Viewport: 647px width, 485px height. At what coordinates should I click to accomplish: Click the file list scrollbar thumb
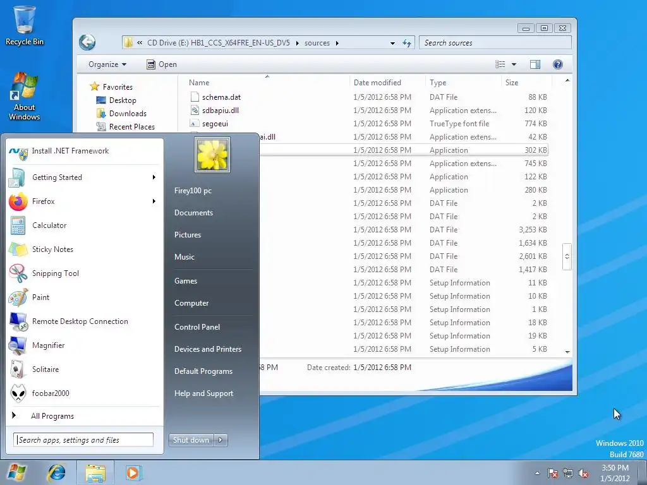(567, 256)
